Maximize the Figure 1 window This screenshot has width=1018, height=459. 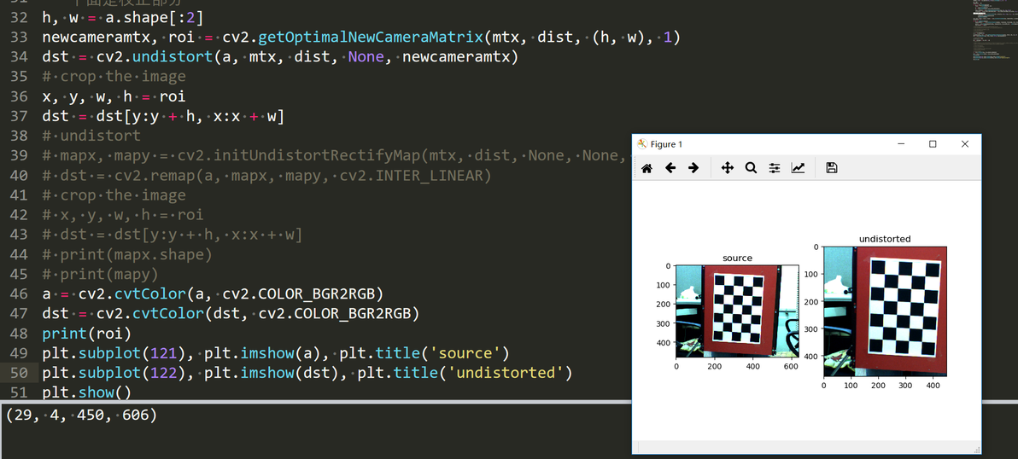coord(933,144)
